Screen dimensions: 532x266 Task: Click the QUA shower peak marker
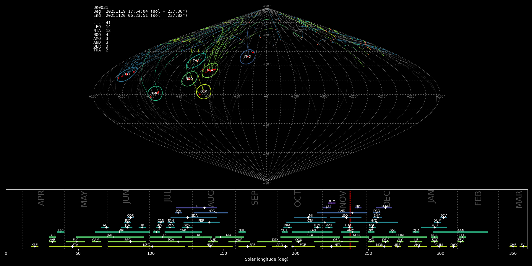click(x=416, y=232)
